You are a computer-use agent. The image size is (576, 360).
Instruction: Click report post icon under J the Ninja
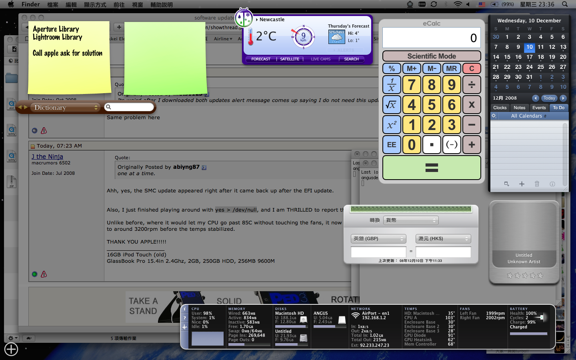pyautogui.click(x=44, y=274)
